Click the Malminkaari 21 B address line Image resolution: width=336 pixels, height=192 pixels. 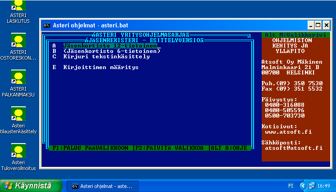coord(290,67)
